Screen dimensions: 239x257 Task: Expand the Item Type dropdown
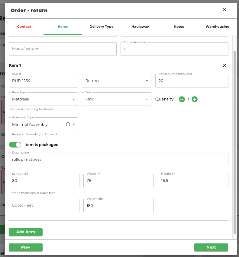pyautogui.click(x=43, y=99)
